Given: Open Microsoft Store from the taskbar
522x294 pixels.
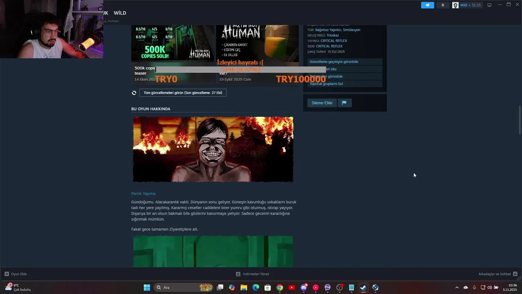Looking at the screenshot, I should (268, 287).
